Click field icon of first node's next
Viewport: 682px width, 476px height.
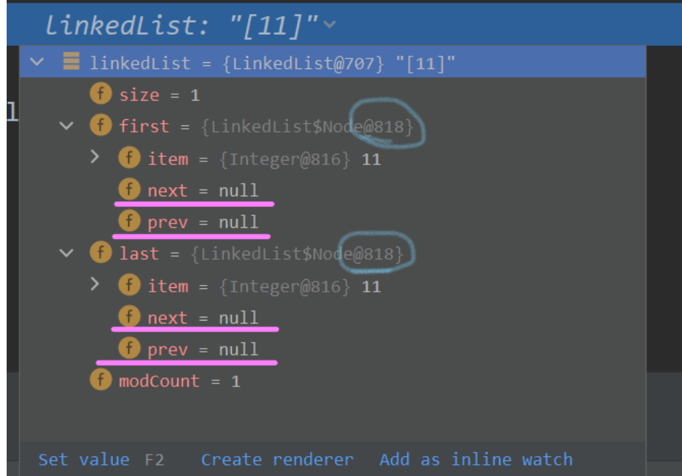pos(129,190)
